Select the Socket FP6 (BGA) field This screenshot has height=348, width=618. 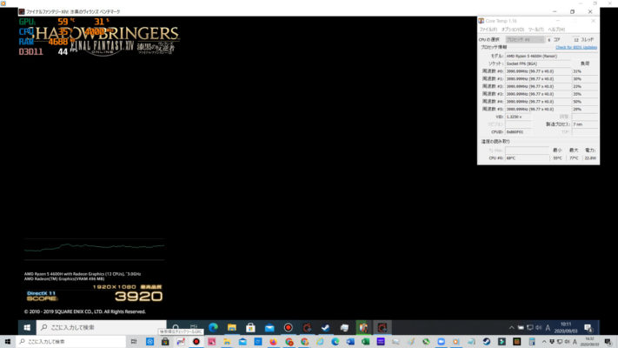(x=538, y=64)
